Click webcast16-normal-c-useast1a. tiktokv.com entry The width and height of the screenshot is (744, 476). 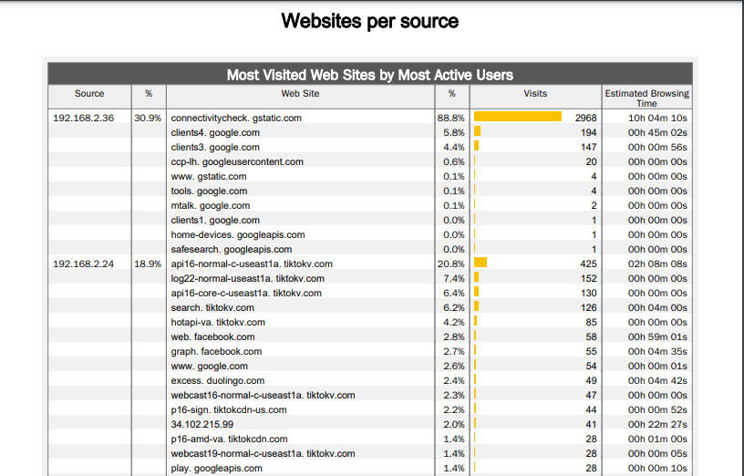tap(263, 396)
